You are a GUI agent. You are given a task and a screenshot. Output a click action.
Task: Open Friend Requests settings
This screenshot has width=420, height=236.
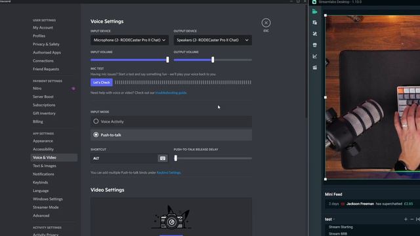coord(46,69)
